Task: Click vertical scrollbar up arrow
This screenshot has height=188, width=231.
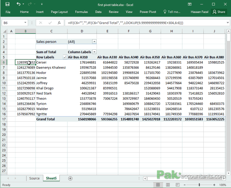Action: pos(228,31)
